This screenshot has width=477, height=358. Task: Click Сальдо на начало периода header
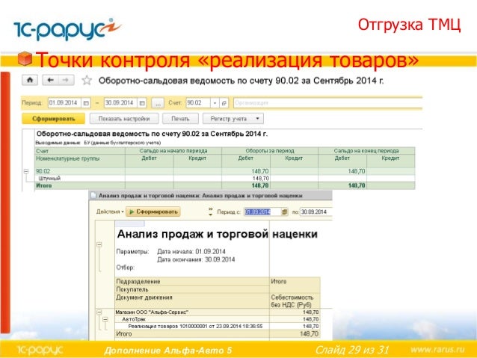point(173,150)
